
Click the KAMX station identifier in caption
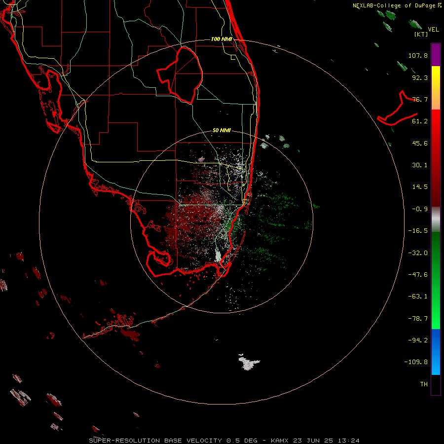pos(280,441)
